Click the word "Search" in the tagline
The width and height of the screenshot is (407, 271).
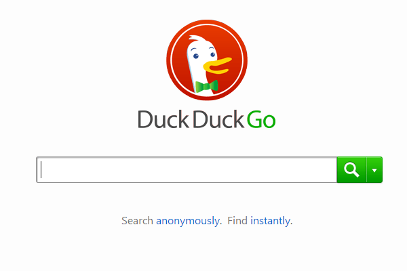(x=137, y=221)
